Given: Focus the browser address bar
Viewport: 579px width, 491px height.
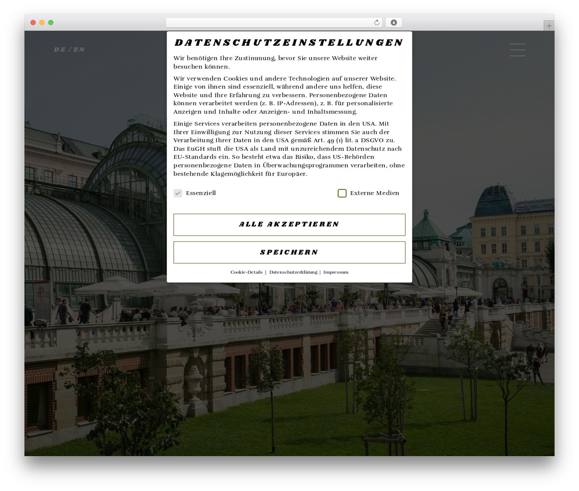Looking at the screenshot, I should coord(274,23).
